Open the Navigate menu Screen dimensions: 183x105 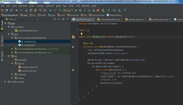click(23, 6)
